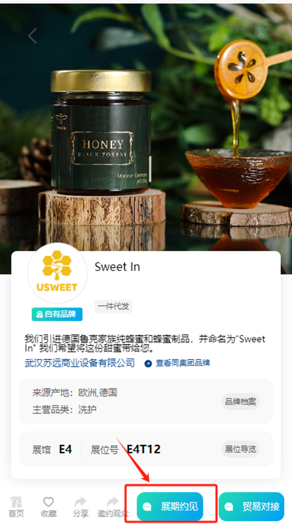Tap the 一件代发 tag

point(113,306)
